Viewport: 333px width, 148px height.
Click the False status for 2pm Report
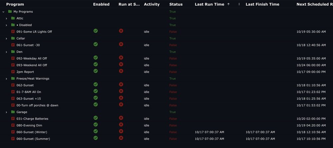pyautogui.click(x=173, y=72)
